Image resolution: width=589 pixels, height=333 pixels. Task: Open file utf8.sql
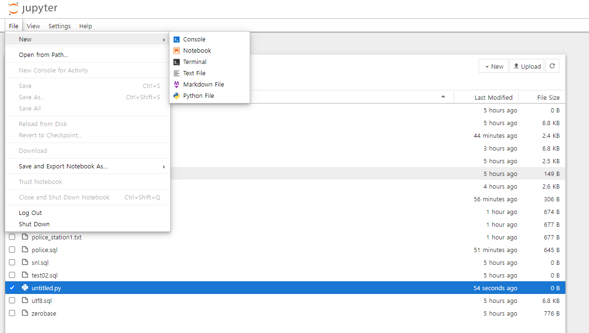(41, 301)
